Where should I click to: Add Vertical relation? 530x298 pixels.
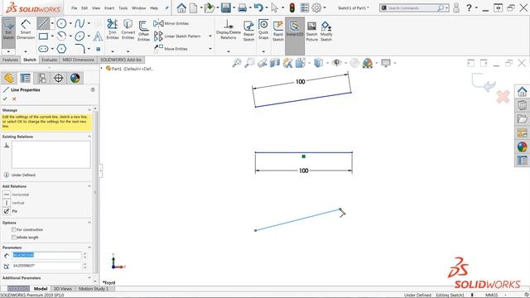point(13,203)
